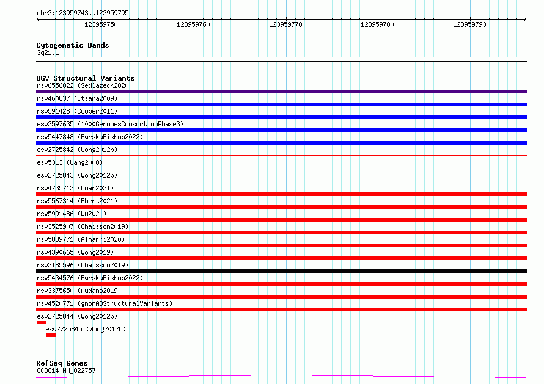Select the dark purple nsv6556022 variant bar

[x=281, y=92]
